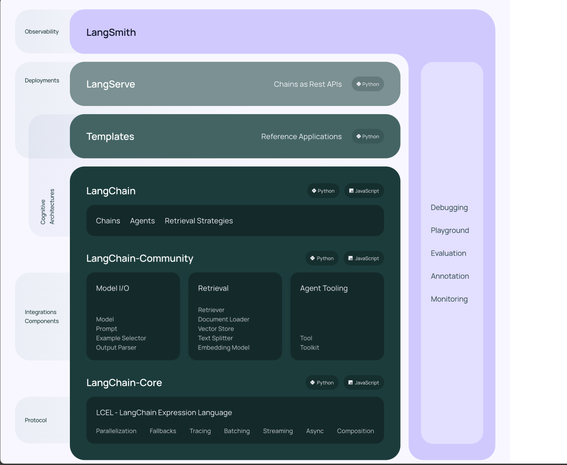Click 'Batching' under LCEL
Image resolution: width=567 pixels, height=465 pixels.
point(237,431)
